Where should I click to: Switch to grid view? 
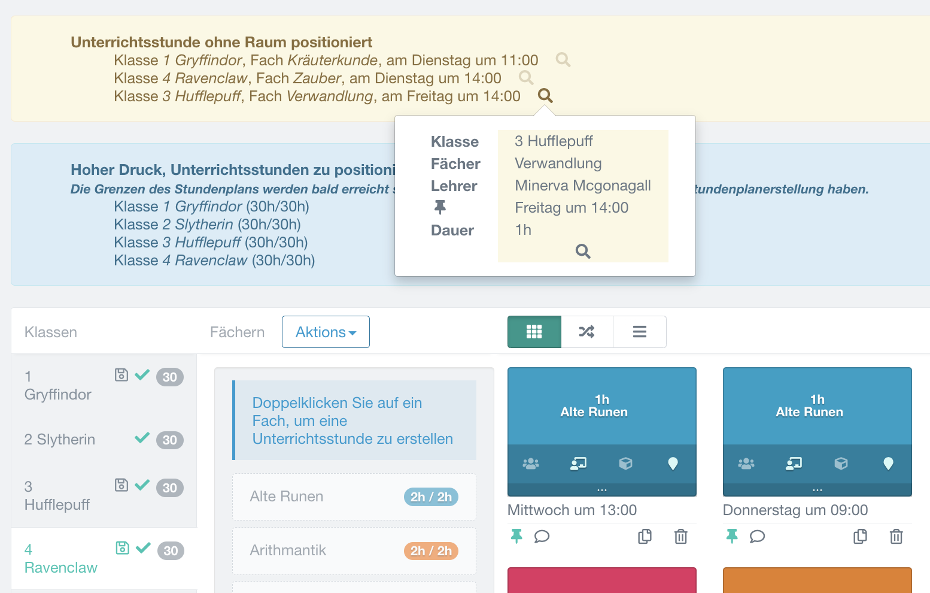tap(534, 332)
